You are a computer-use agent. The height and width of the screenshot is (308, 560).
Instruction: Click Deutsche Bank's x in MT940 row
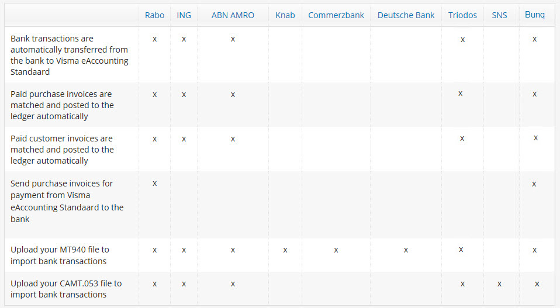(406, 250)
